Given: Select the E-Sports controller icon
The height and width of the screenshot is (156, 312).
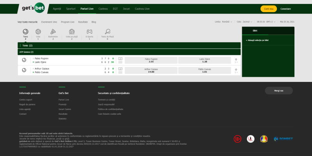Looking at the screenshot, I should [89, 32].
